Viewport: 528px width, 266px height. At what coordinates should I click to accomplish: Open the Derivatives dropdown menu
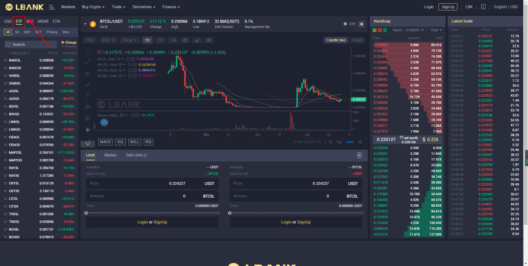144,7
